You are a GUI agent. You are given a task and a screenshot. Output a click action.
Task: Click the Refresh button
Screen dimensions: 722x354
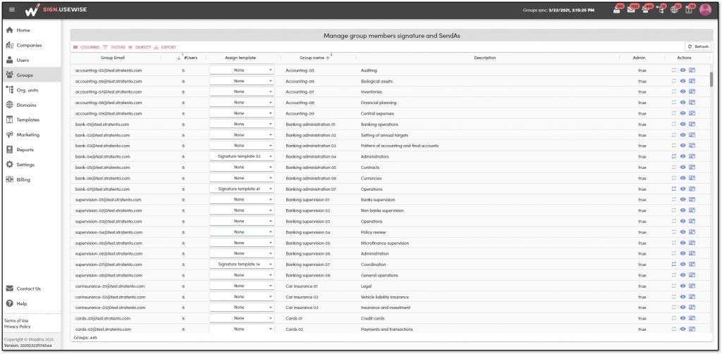click(698, 46)
